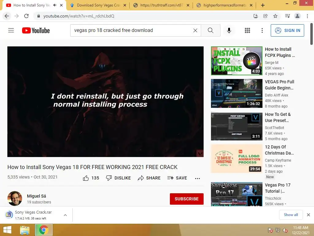Open the Sony Vegas Pro 17 thumbnail
Image resolution: width=314 pixels, height=236 pixels.
(236, 194)
